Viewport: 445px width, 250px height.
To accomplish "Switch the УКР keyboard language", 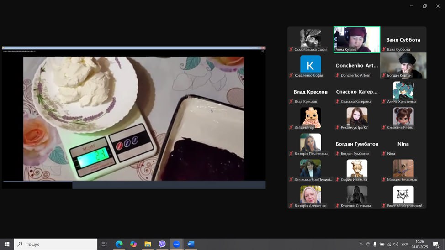I will (x=404, y=244).
